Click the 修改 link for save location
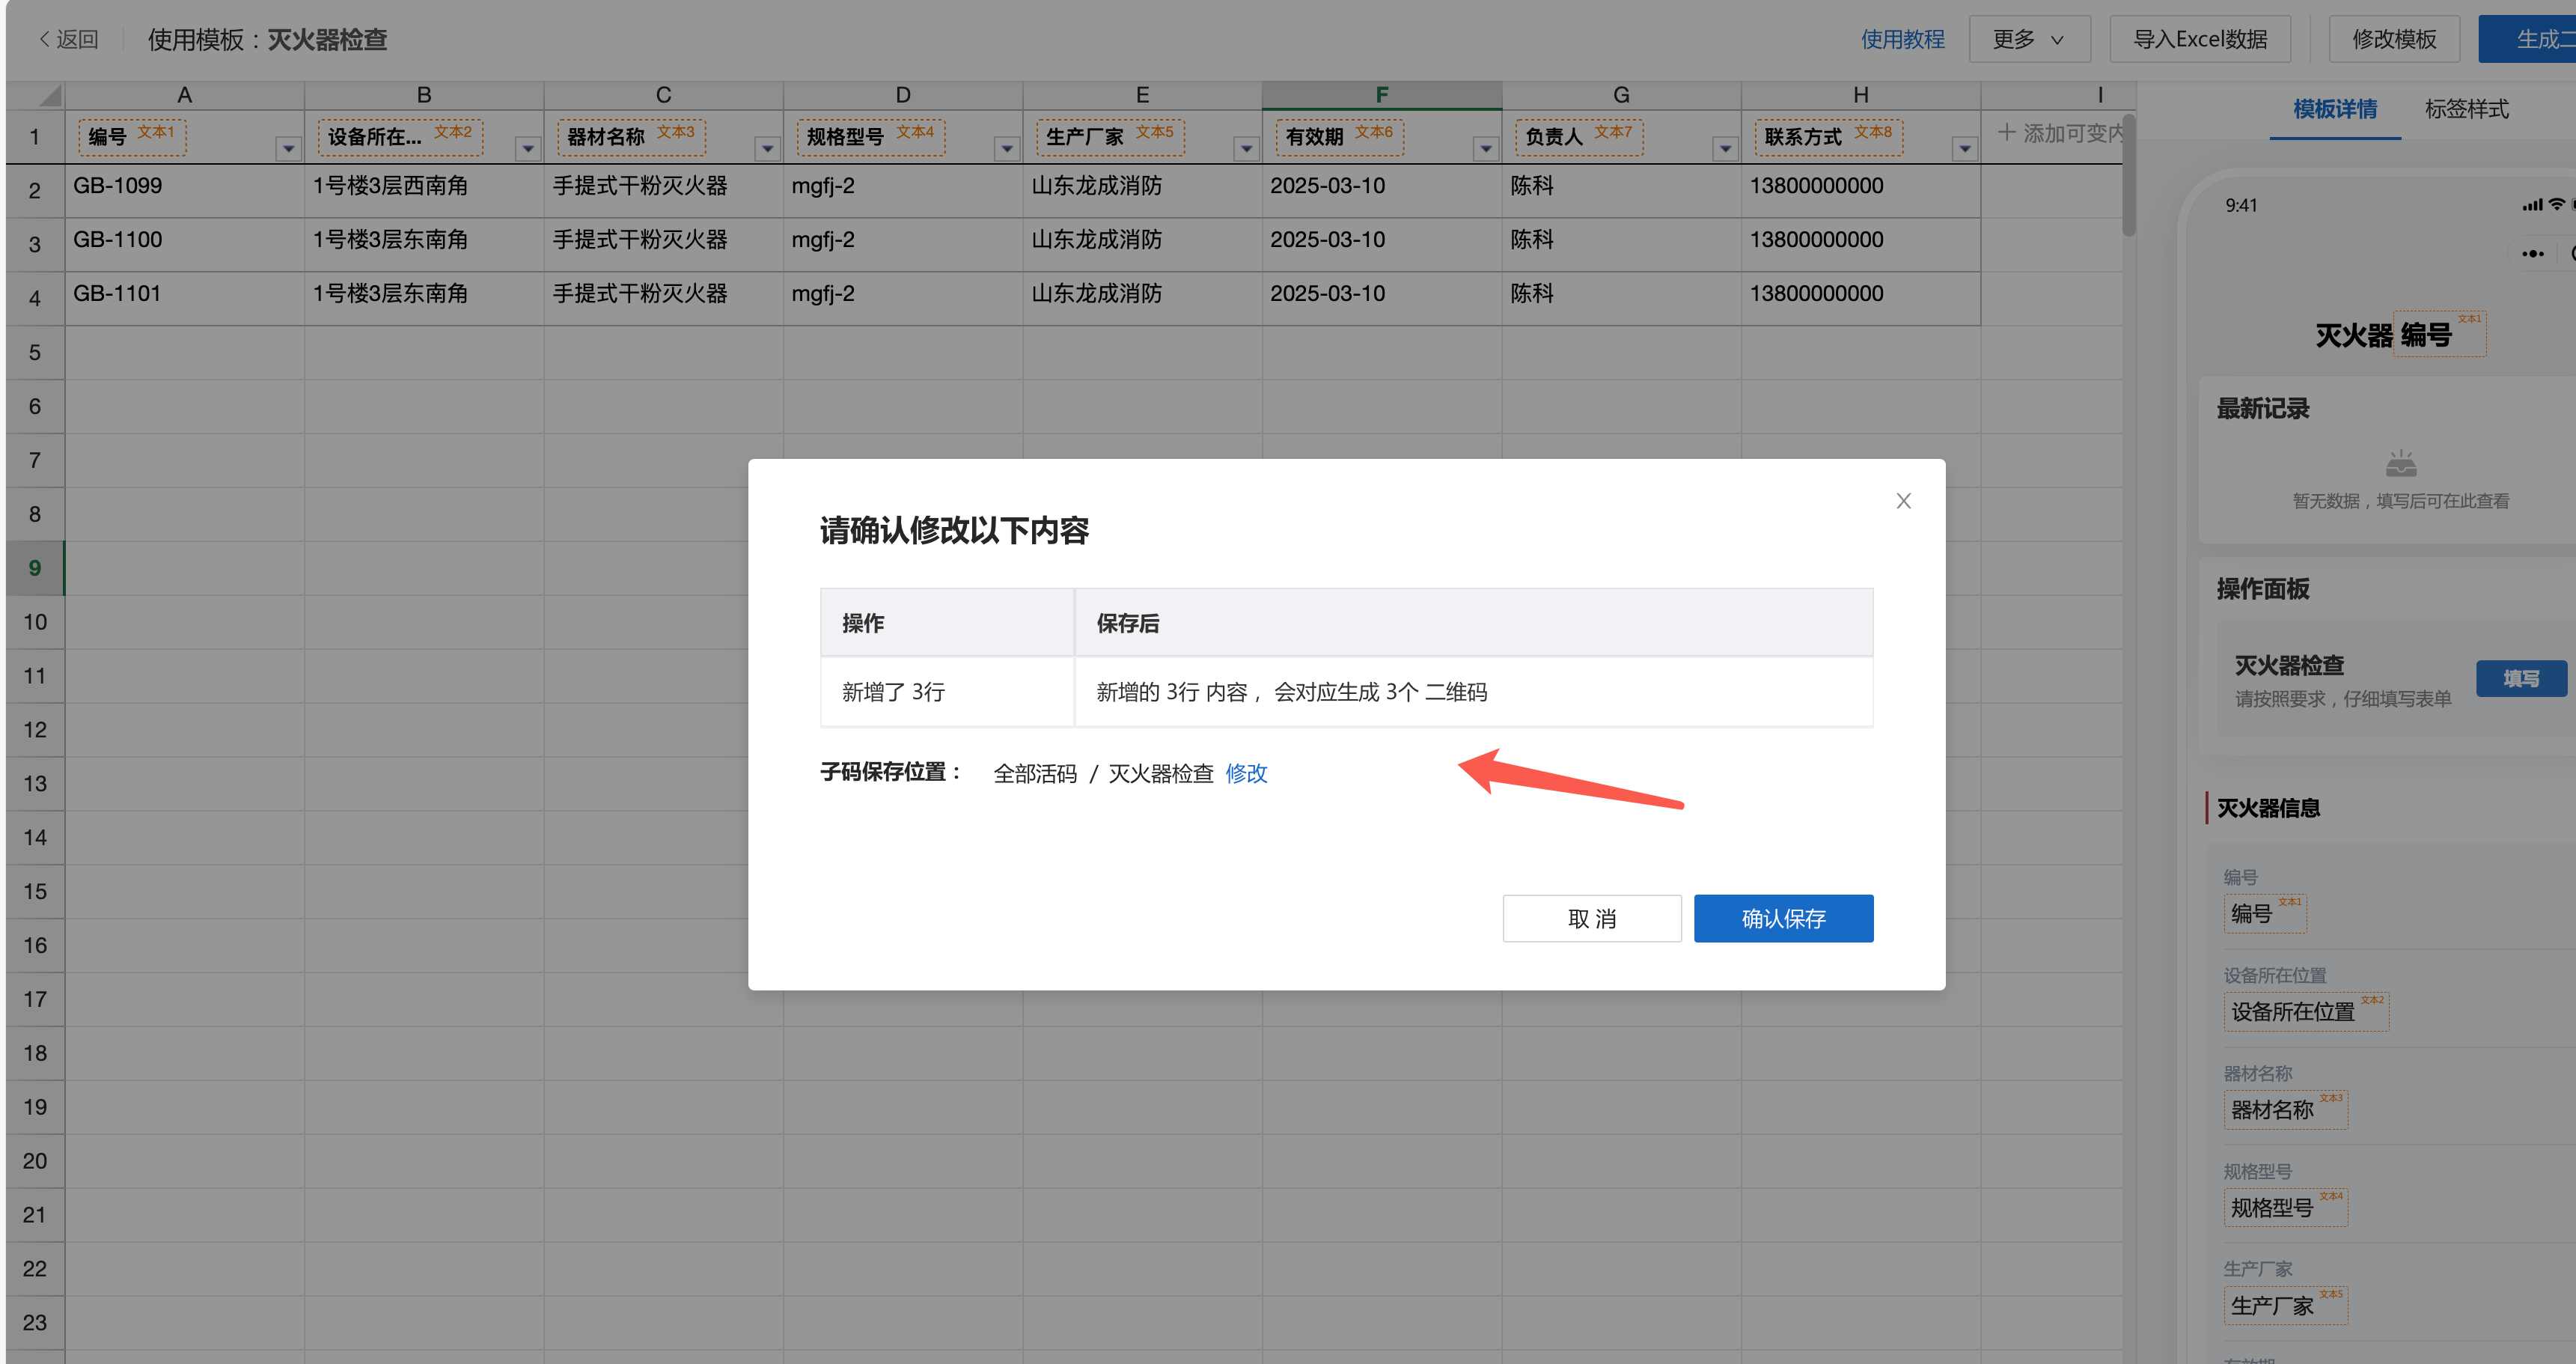Viewport: 2576px width, 1364px height. [1246, 773]
